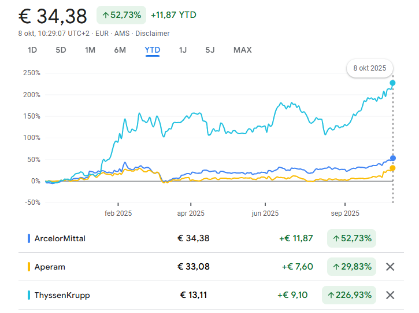Open the Aperam stock row
Viewport: 419px width, 313px height.
coord(50,267)
